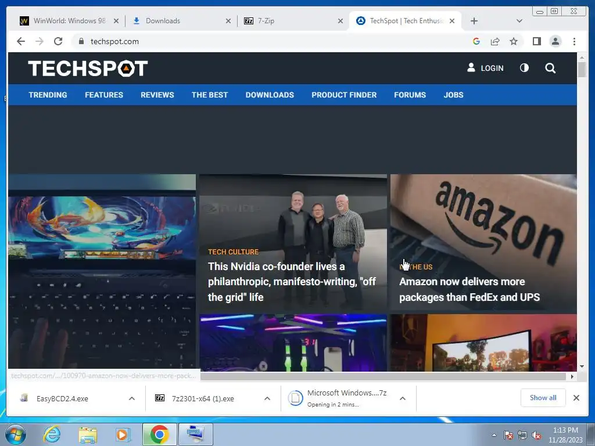This screenshot has width=595, height=446.
Task: Click the vertical scrollbar down arrow
Action: click(x=582, y=366)
